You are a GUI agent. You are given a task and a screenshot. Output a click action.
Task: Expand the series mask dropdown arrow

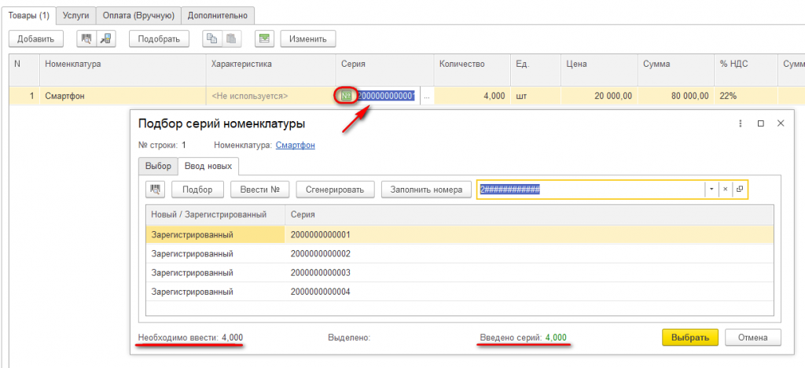click(x=712, y=190)
